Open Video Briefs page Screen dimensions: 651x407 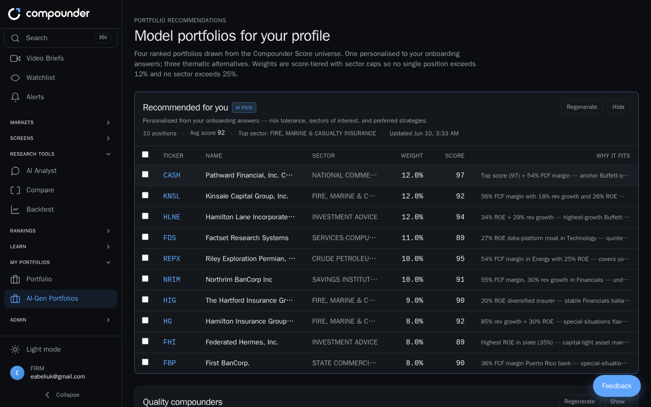61,59
